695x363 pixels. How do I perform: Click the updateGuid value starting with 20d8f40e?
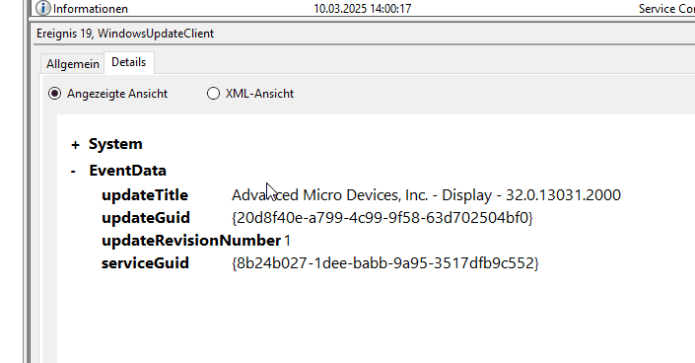pos(382,218)
